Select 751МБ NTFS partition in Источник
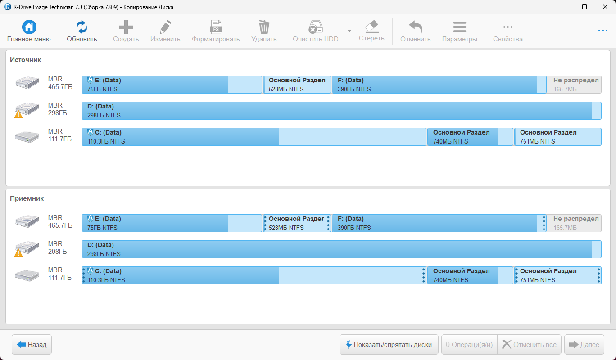616x360 pixels. (558, 137)
